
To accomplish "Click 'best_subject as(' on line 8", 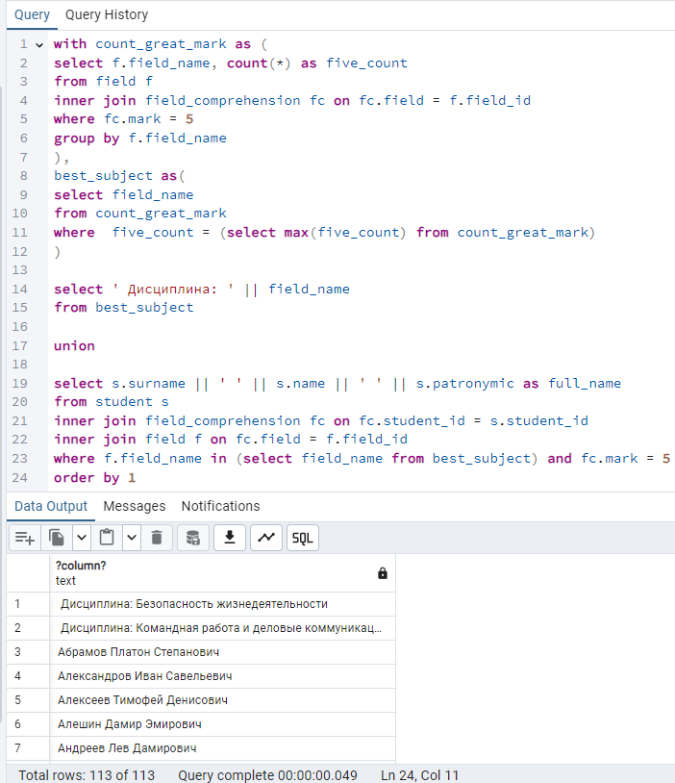I will [x=119, y=176].
